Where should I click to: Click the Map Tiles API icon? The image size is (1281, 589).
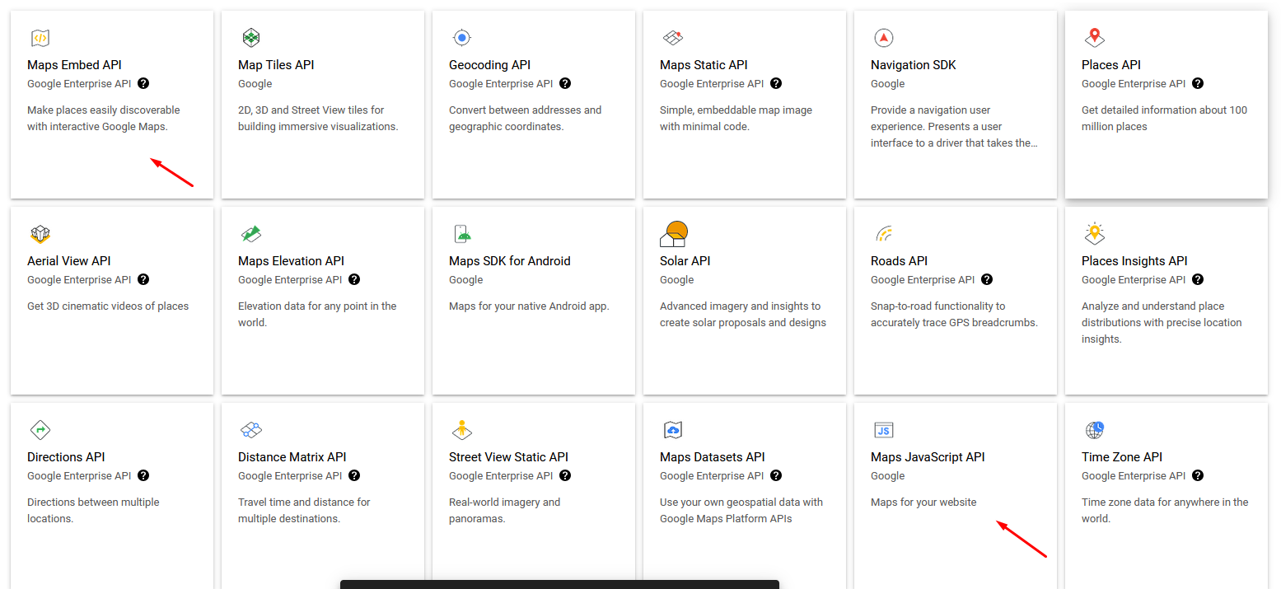click(251, 38)
